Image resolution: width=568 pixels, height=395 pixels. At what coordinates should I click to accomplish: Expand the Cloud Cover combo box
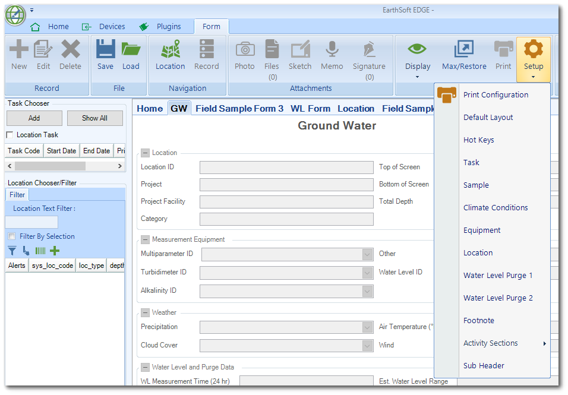point(367,346)
